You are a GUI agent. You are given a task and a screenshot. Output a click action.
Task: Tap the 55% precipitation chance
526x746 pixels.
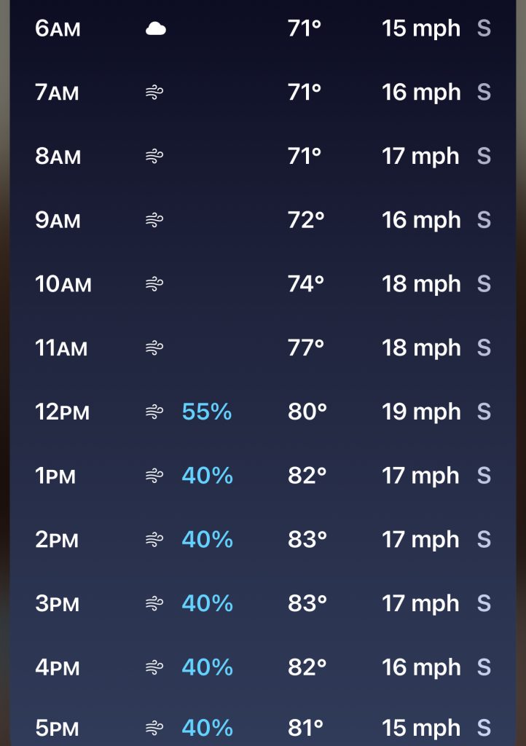pyautogui.click(x=207, y=412)
